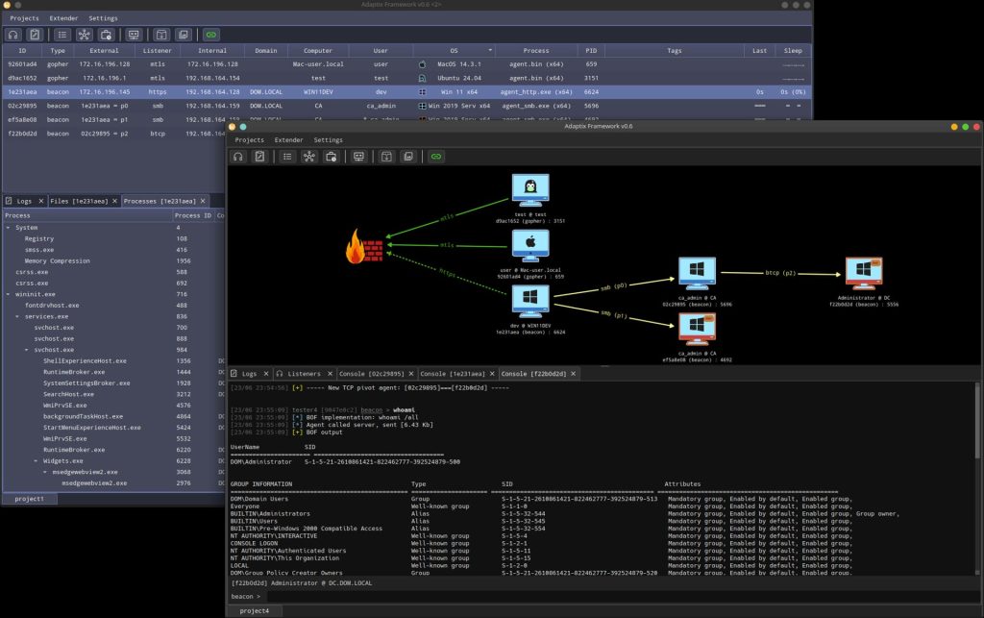Open the OS column filter dropdown
The width and height of the screenshot is (984, 618).
coord(490,50)
